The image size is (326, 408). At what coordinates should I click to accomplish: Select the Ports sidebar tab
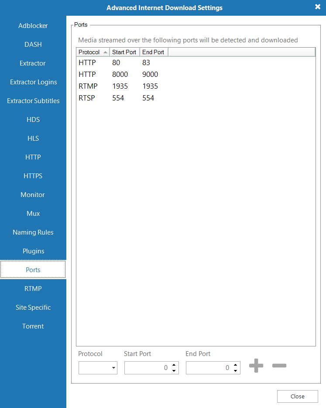(33, 270)
